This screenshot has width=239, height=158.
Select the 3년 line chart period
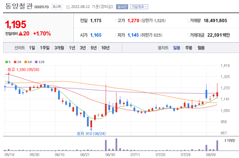[83, 48]
